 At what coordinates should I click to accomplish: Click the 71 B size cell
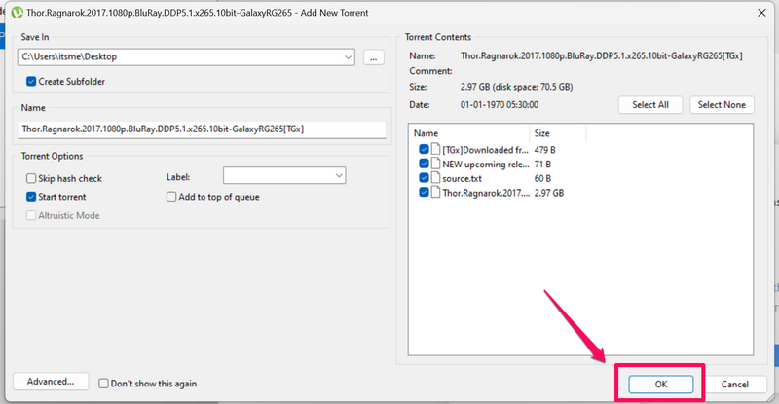542,164
